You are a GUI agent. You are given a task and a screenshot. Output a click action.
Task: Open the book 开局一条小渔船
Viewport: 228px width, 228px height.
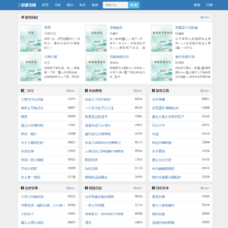[x=32, y=160]
